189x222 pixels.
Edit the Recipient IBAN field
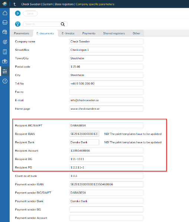pyautogui.click(x=84, y=134)
